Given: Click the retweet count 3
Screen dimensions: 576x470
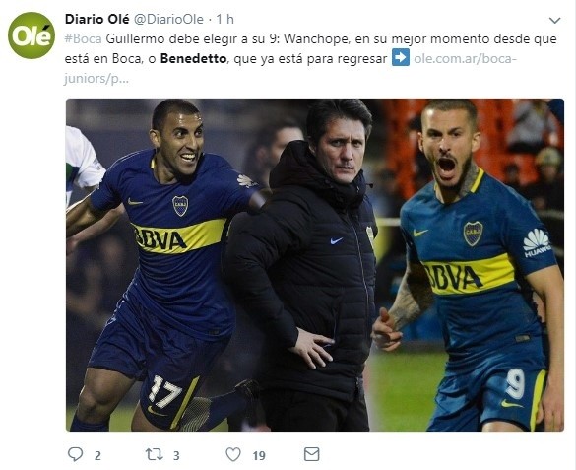Looking at the screenshot, I should click(176, 455).
